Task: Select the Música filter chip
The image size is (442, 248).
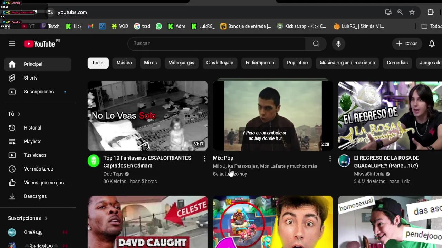Action: click(124, 63)
